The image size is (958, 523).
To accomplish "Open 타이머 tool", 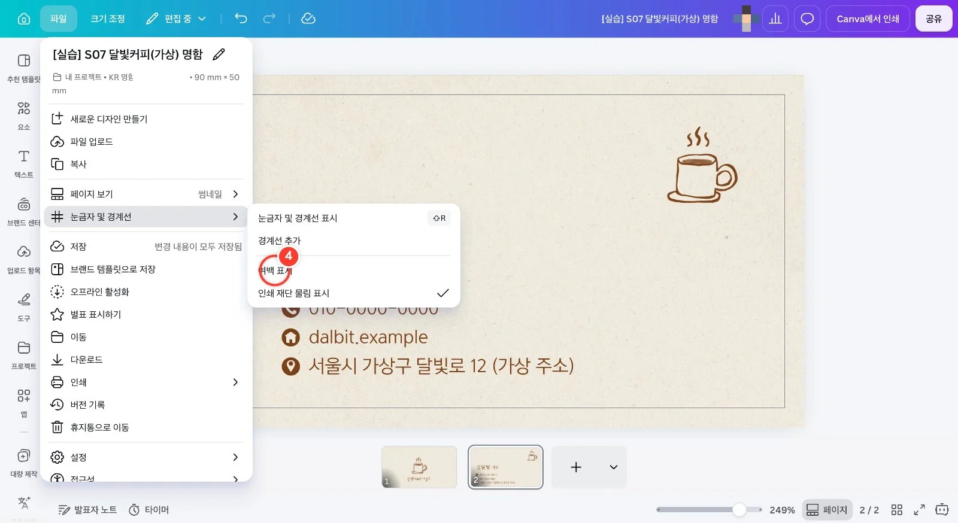I will pos(149,510).
